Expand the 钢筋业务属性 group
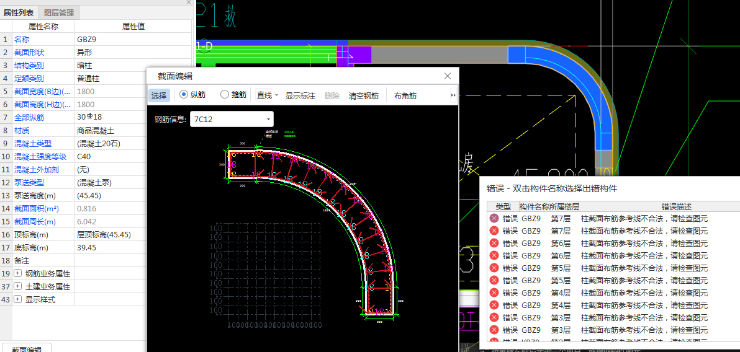Screen dimensions: 740x352 click(17, 273)
